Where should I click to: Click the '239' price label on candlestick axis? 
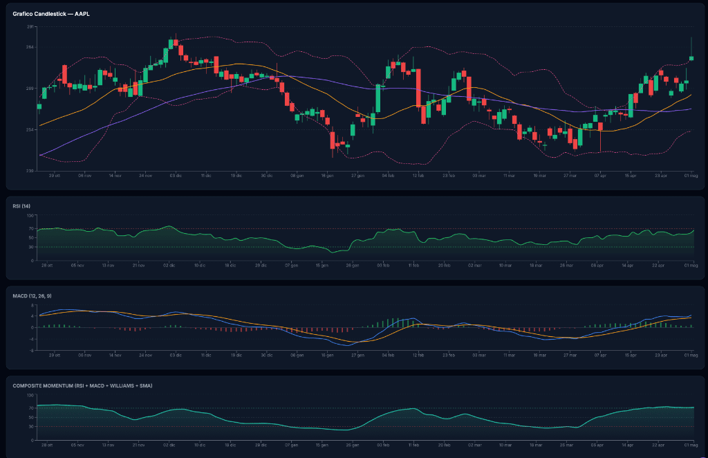tap(30, 171)
